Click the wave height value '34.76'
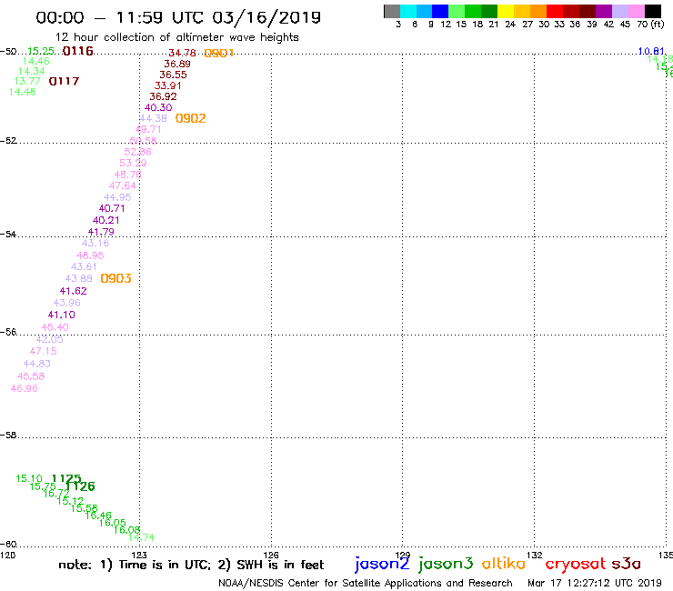Image resolution: width=673 pixels, height=591 pixels. [182, 53]
